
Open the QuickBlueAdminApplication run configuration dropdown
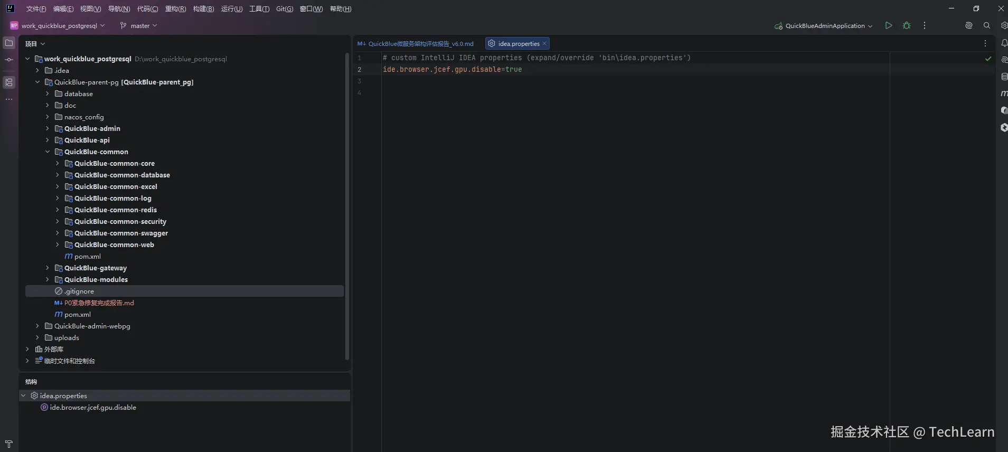(823, 25)
